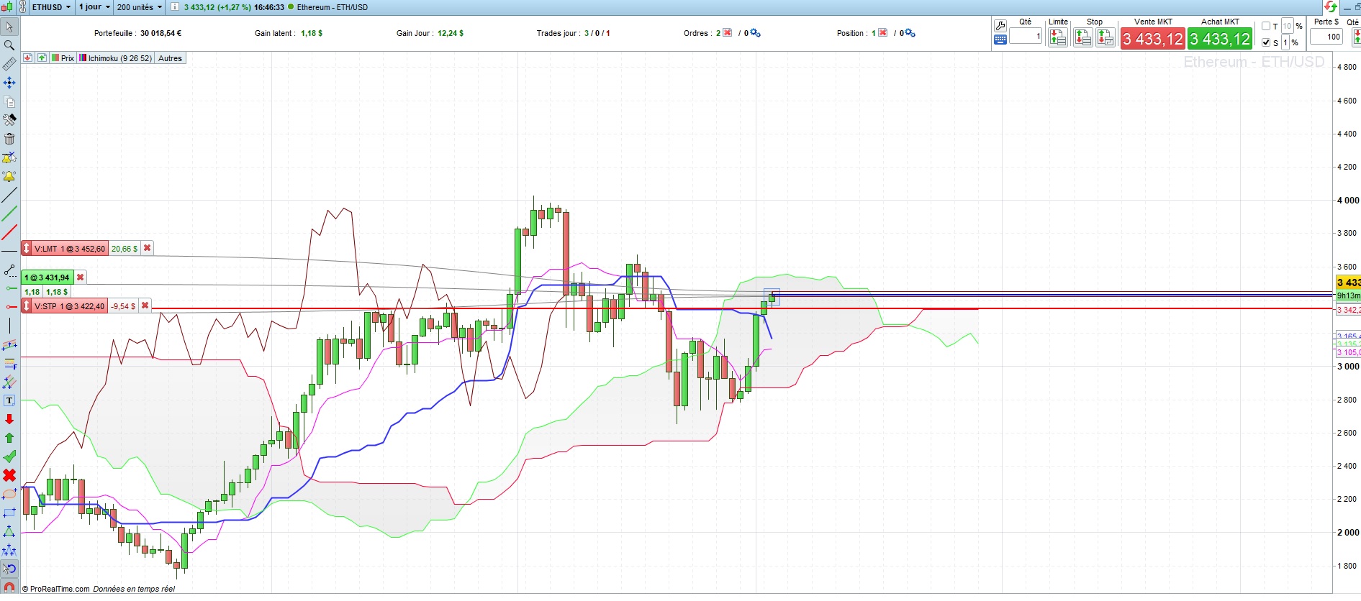This screenshot has width=1361, height=601.
Task: Click the Qté quantity input field
Action: 1026,36
